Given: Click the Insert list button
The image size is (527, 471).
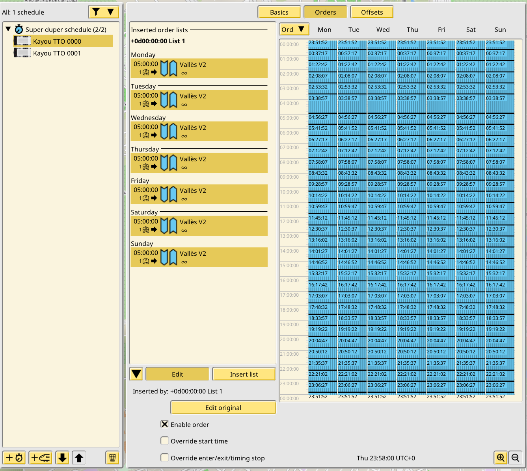Looking at the screenshot, I should [x=244, y=374].
